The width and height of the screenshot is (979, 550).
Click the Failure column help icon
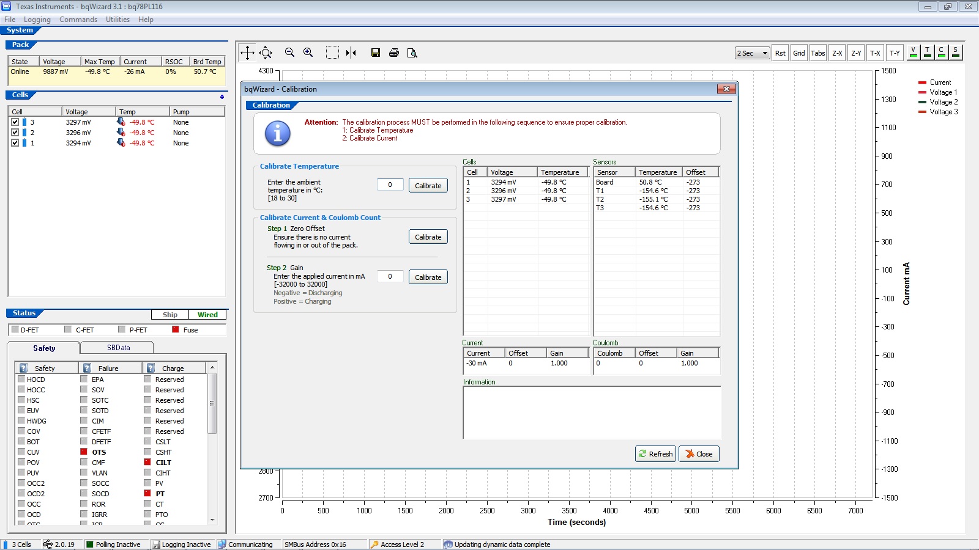point(87,368)
